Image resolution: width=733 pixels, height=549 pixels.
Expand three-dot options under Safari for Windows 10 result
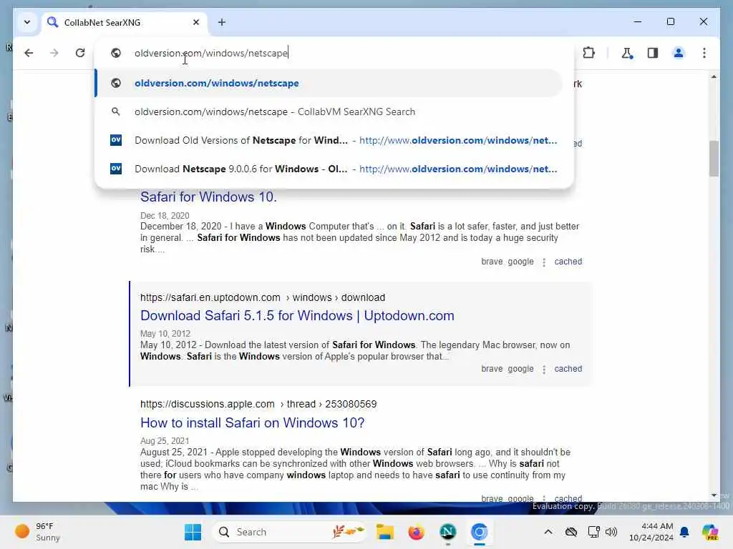click(x=544, y=262)
